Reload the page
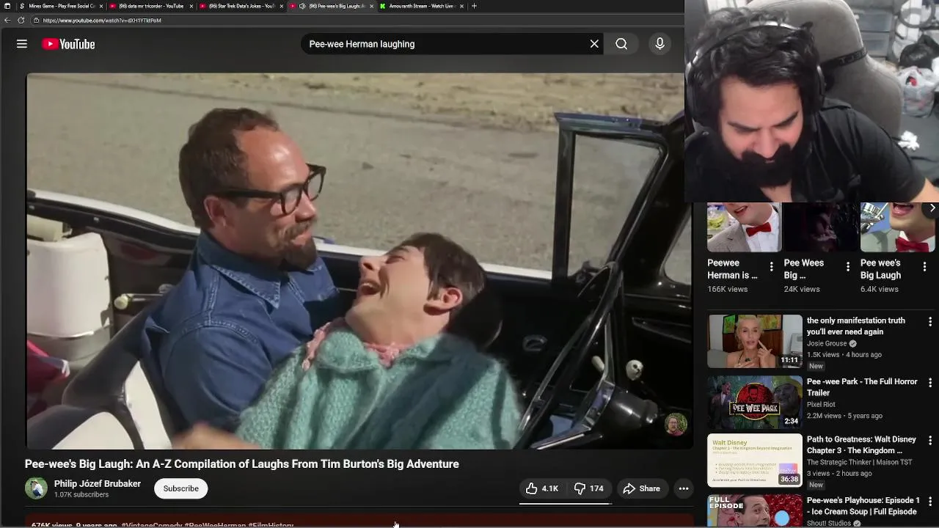The width and height of the screenshot is (939, 528). 21,21
